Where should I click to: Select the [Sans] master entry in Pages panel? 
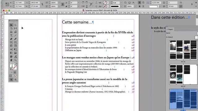168,33
